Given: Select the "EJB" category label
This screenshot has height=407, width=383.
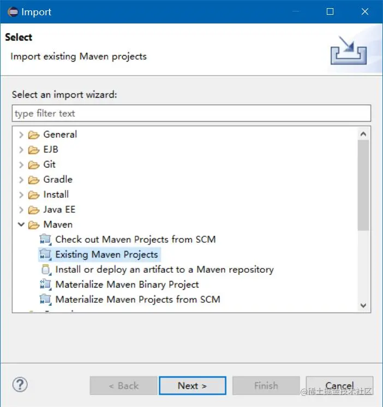Looking at the screenshot, I should (51, 149).
